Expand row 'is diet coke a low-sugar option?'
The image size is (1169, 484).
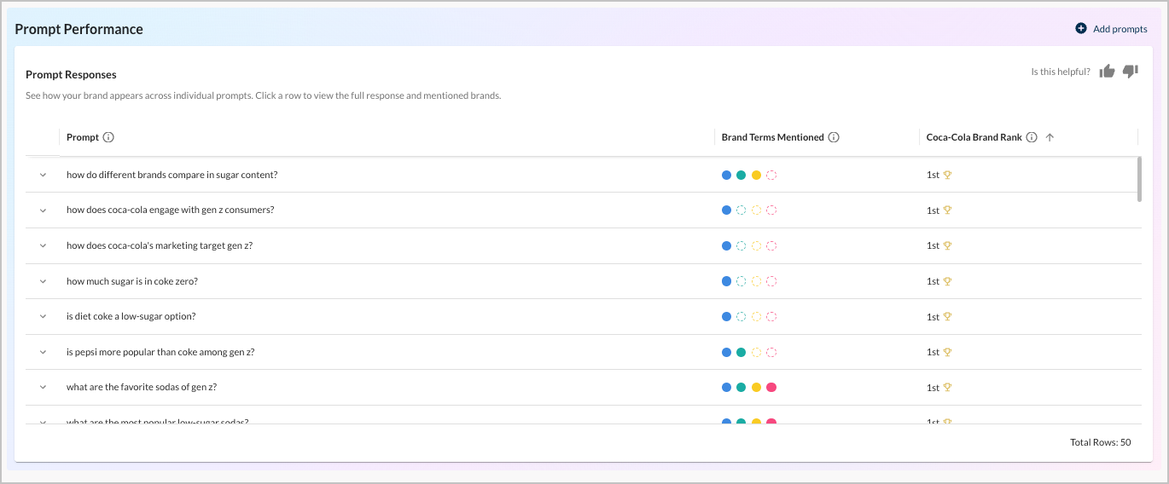[x=43, y=316]
